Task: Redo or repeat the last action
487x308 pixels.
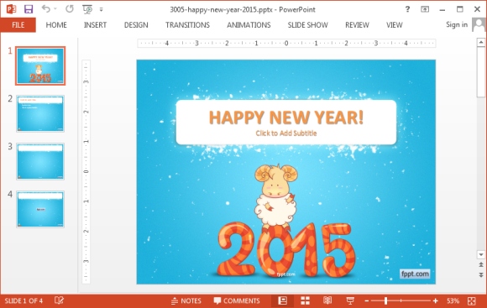Action: tap(70, 8)
